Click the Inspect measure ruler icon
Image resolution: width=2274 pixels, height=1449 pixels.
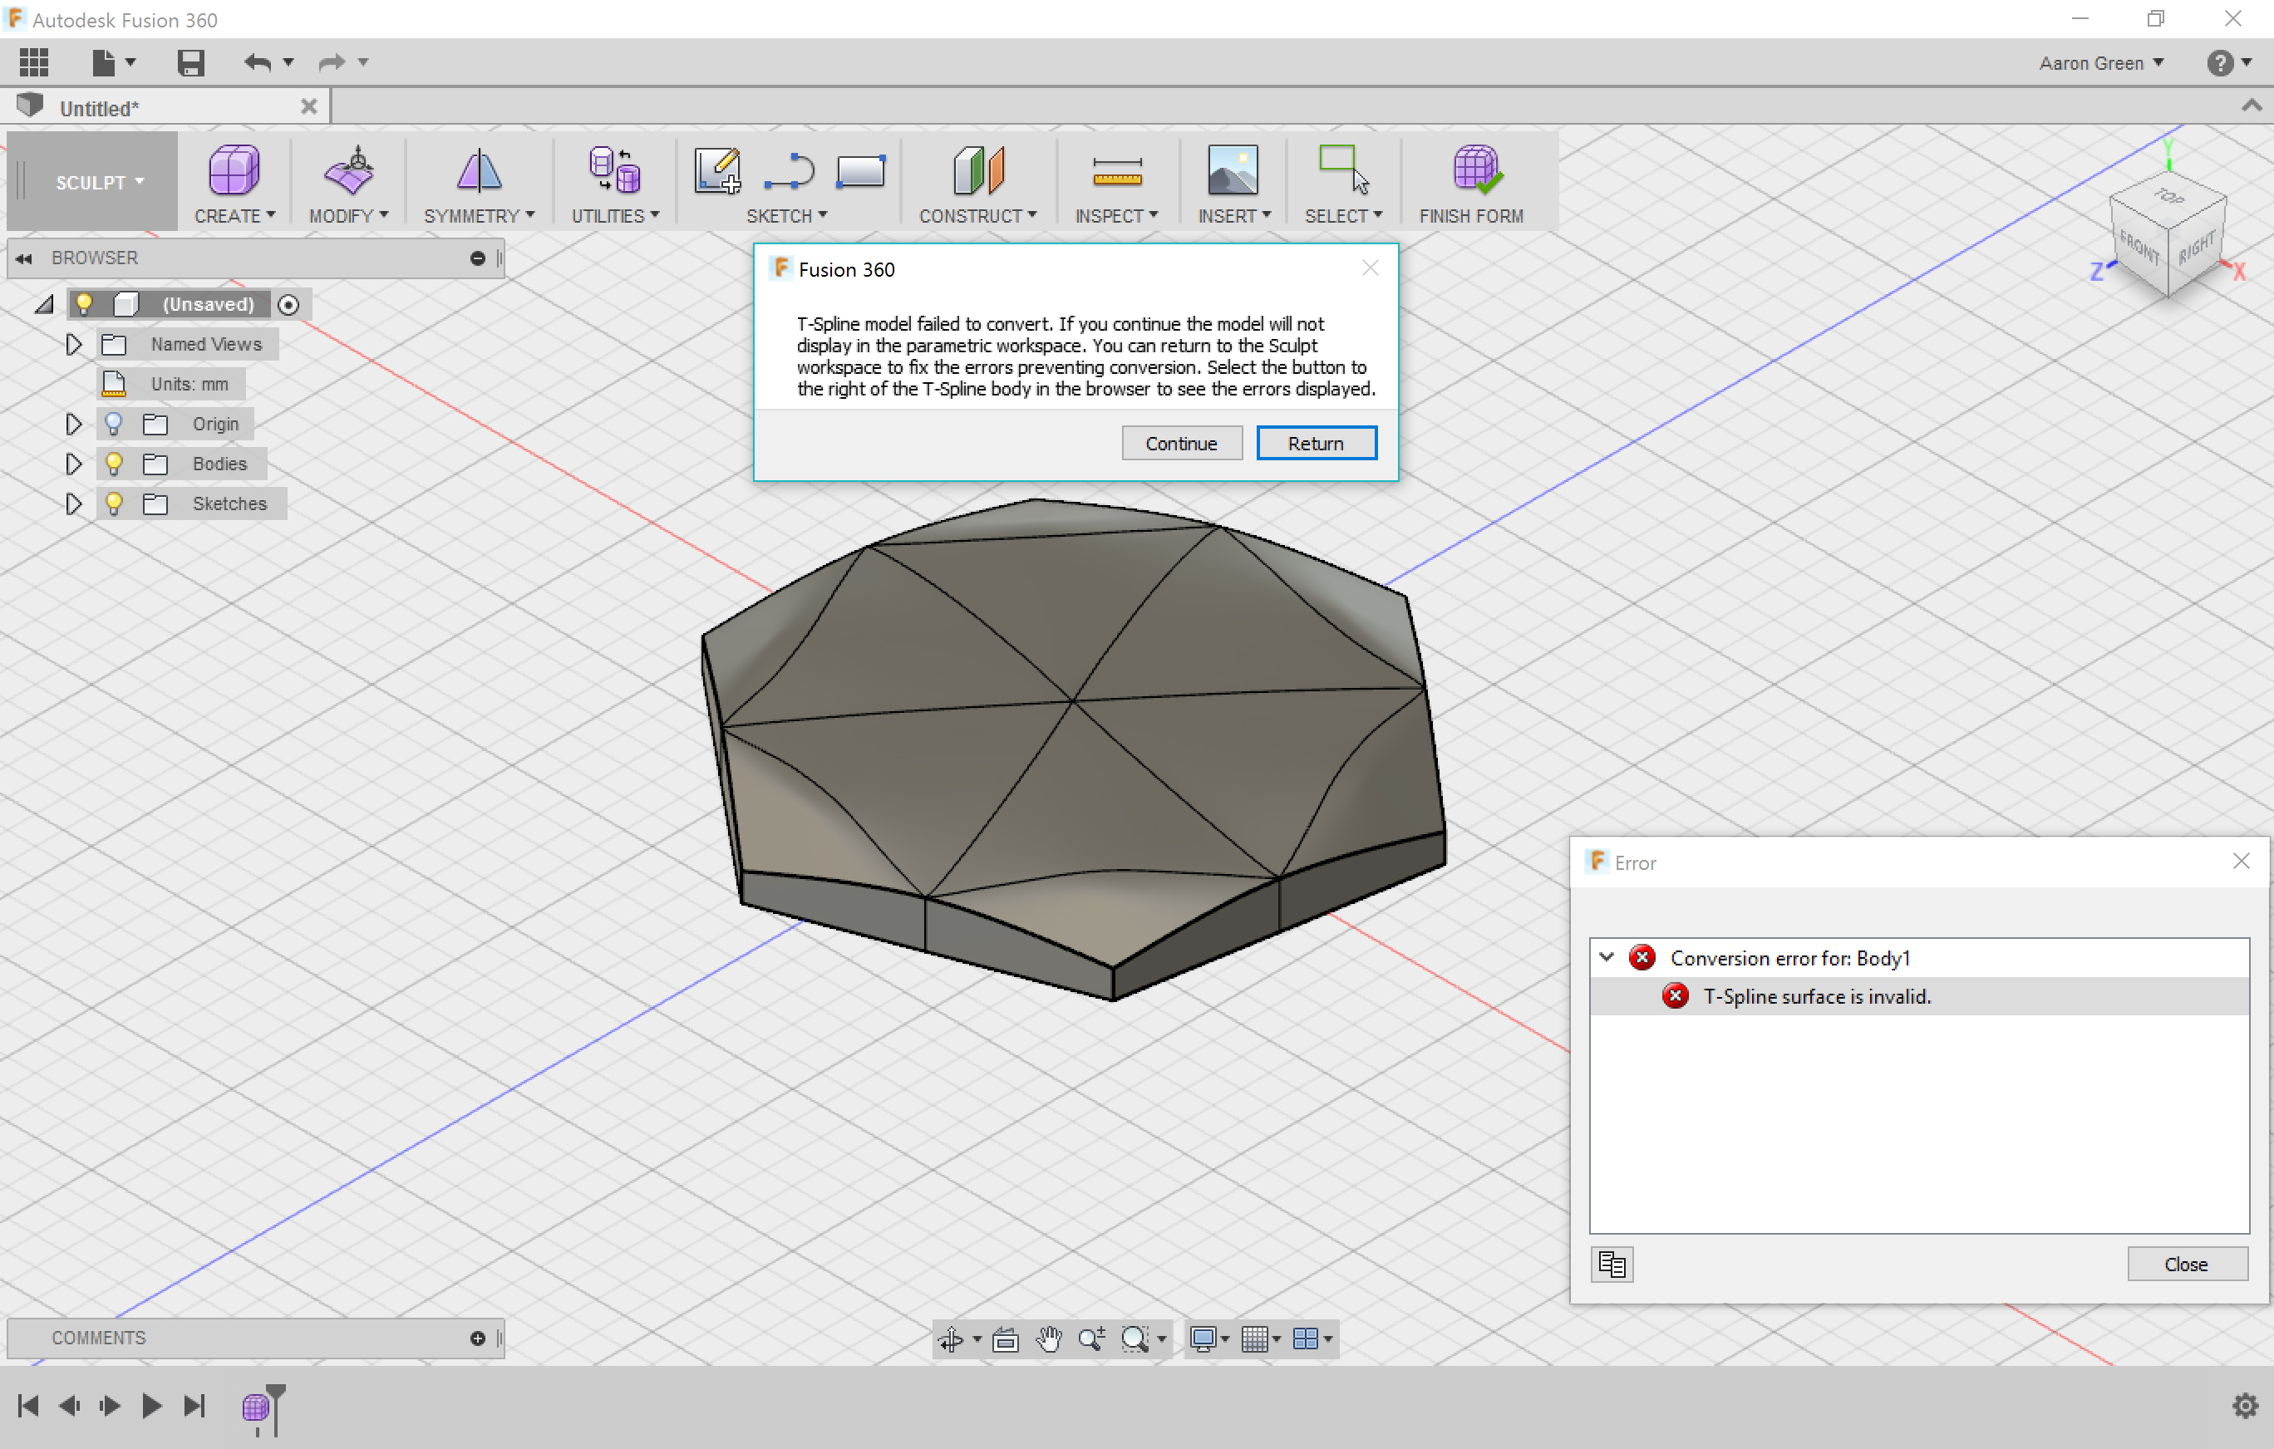tap(1117, 172)
